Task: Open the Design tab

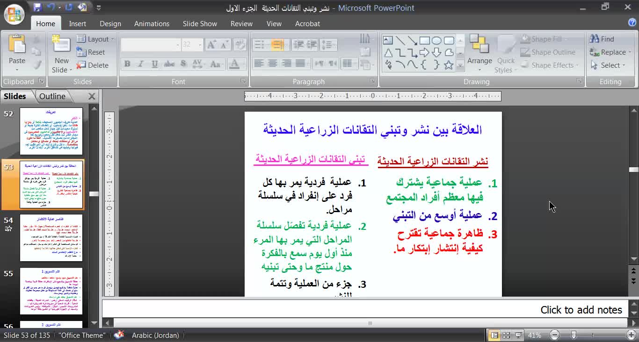Action: pyautogui.click(x=110, y=23)
